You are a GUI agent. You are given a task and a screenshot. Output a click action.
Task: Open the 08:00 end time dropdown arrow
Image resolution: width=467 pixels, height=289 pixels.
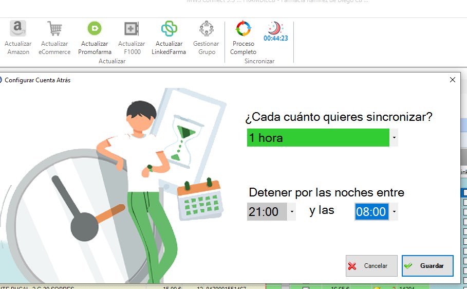[394, 211]
